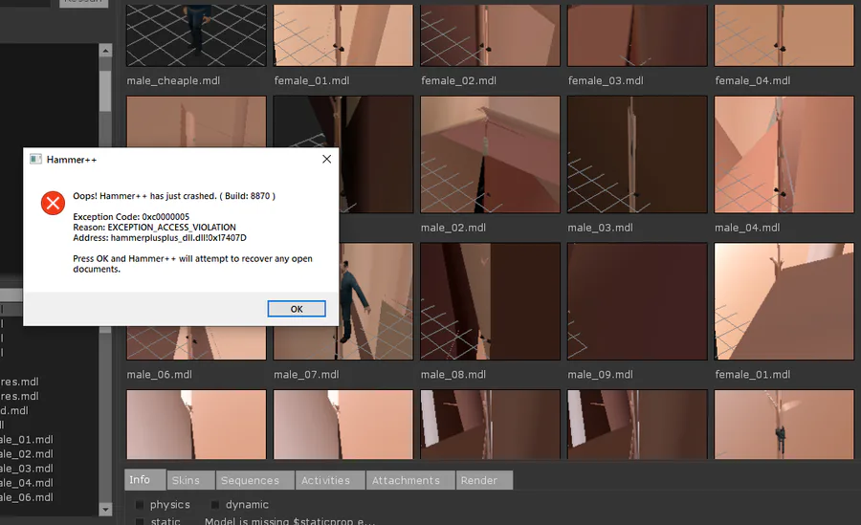
Task: Open the Attachments tab
Action: [410, 480]
